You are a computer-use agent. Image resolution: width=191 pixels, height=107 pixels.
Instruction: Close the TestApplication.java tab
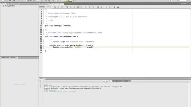(63, 4)
